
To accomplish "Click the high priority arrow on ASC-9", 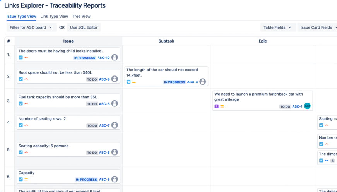I will pyautogui.click(x=26, y=79).
